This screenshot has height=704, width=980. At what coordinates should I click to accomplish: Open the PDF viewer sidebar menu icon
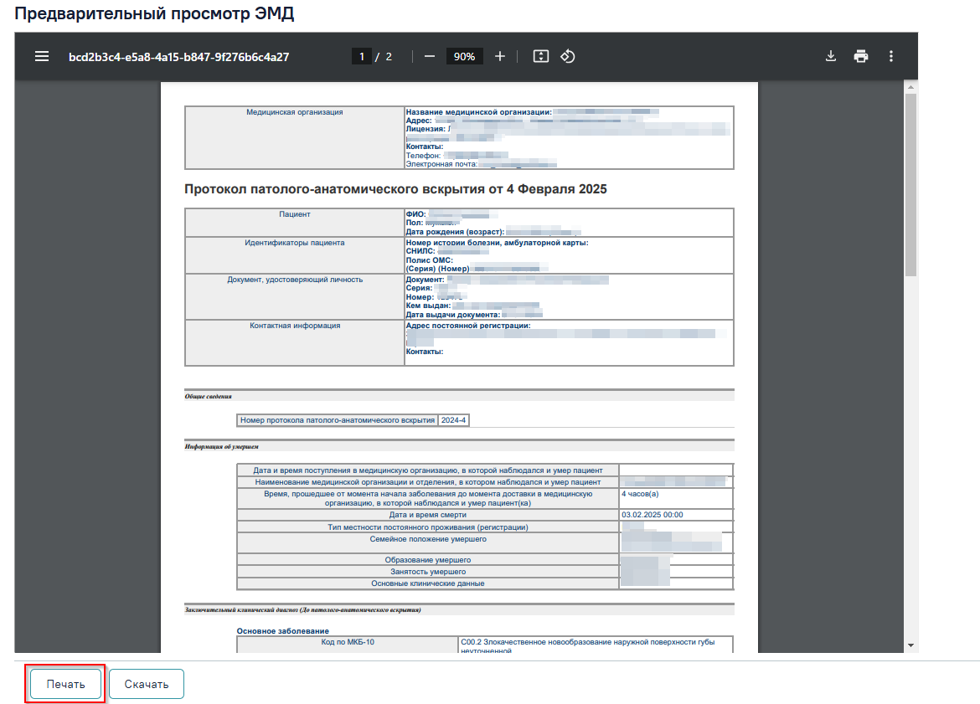click(42, 56)
